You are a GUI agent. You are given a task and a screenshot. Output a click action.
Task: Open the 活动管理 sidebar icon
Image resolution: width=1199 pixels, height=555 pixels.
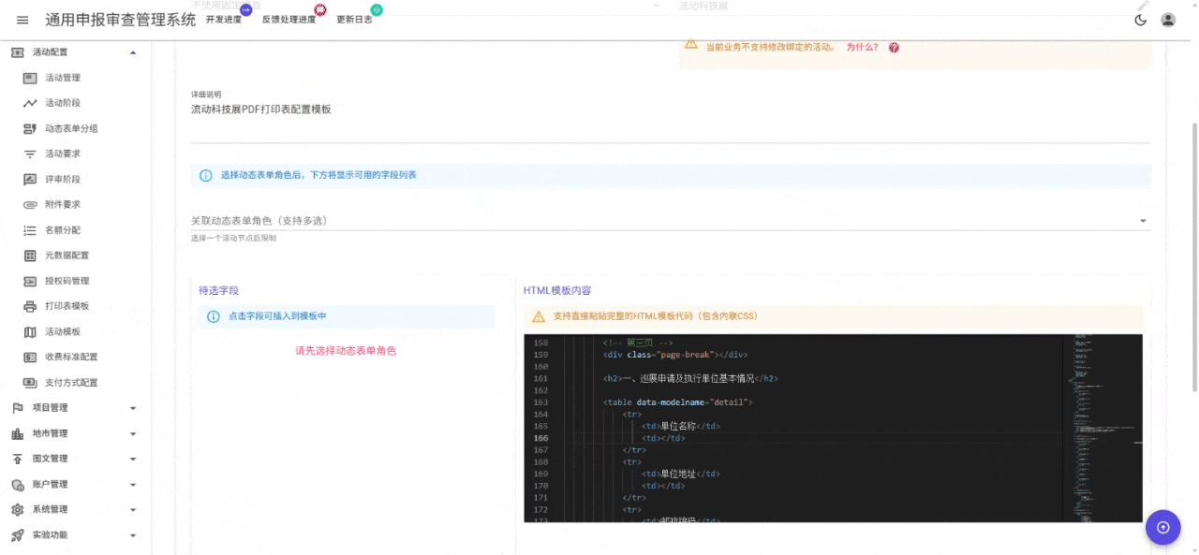point(31,78)
